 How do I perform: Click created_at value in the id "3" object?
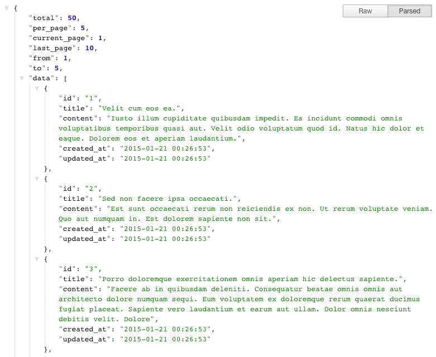(x=165, y=329)
